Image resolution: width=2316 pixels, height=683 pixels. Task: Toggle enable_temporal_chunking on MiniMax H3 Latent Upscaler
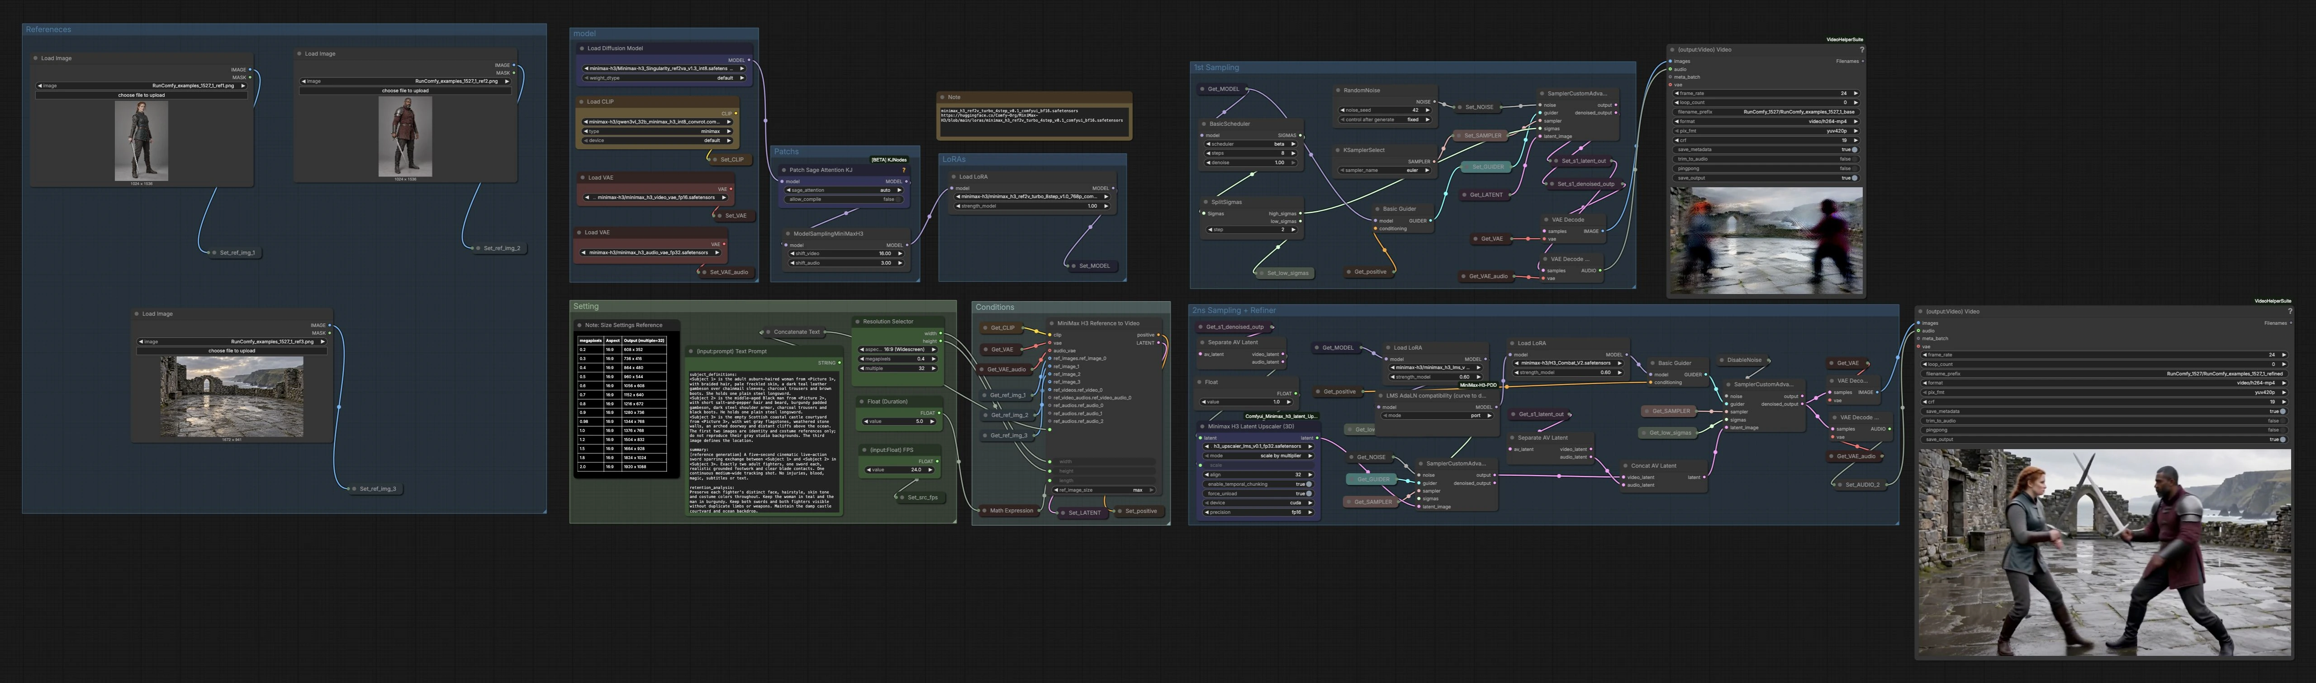(1258, 484)
